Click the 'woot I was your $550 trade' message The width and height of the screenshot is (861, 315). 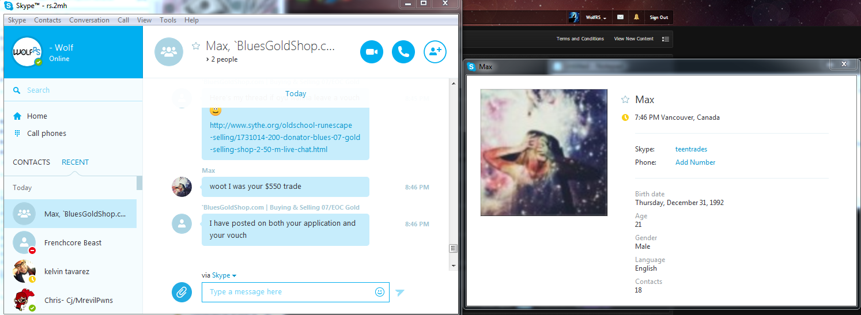click(285, 187)
